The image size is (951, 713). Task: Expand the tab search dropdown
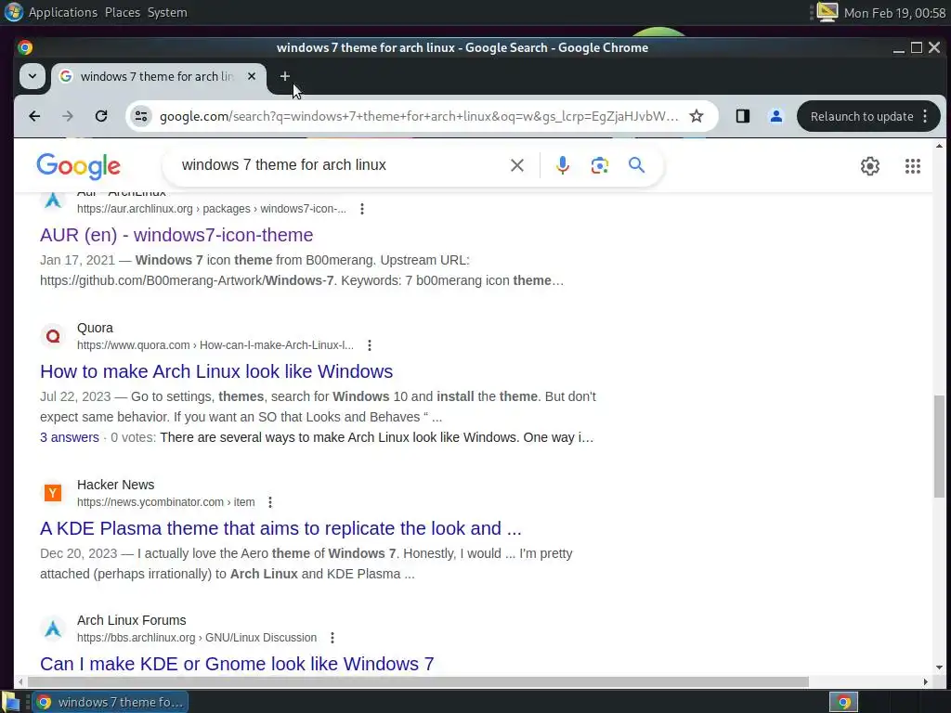click(33, 76)
